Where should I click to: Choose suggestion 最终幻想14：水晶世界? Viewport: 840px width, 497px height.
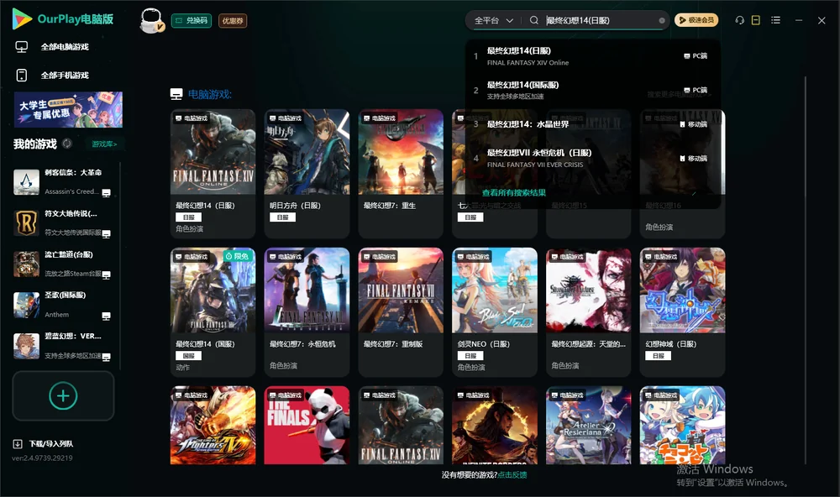(x=592, y=124)
